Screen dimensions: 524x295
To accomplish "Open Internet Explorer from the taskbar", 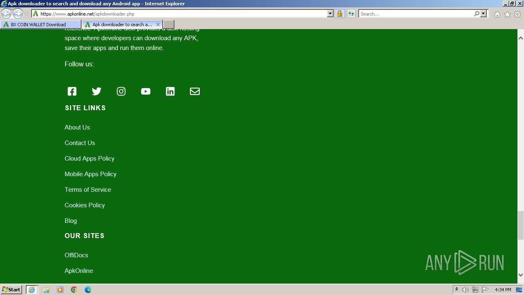I will point(32,290).
